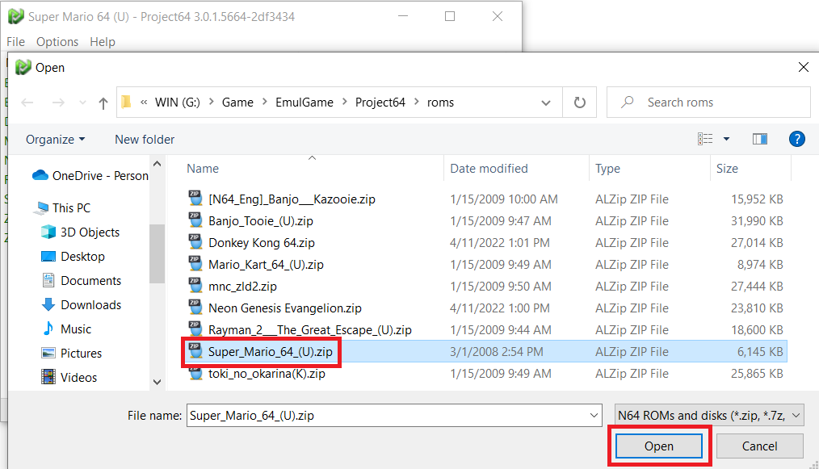Click date 3/1/2008 2:54 PM cell
Image resolution: width=819 pixels, height=469 pixels.
tap(496, 352)
